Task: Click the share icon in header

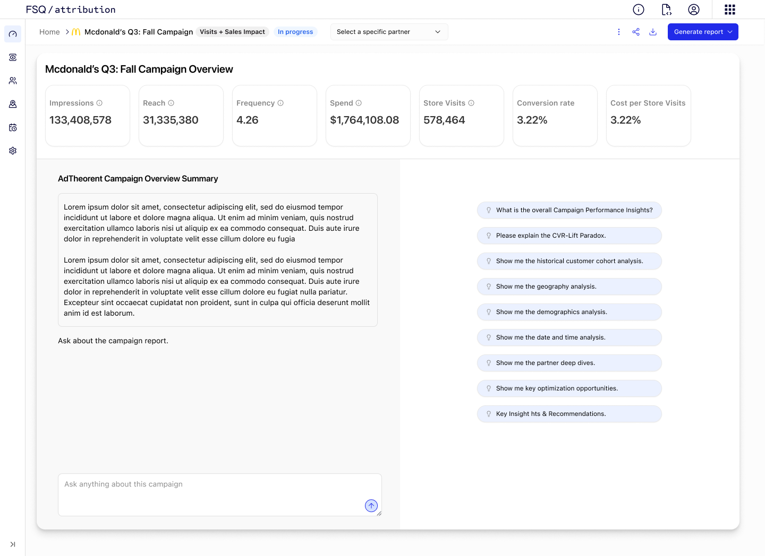Action: click(x=636, y=32)
